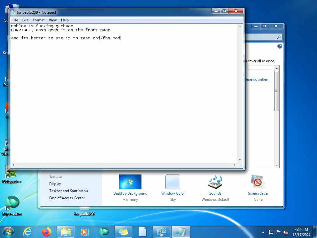Click Notepad horizontal scrollbar left arrow
This screenshot has width=317, height=238.
pos(13,165)
